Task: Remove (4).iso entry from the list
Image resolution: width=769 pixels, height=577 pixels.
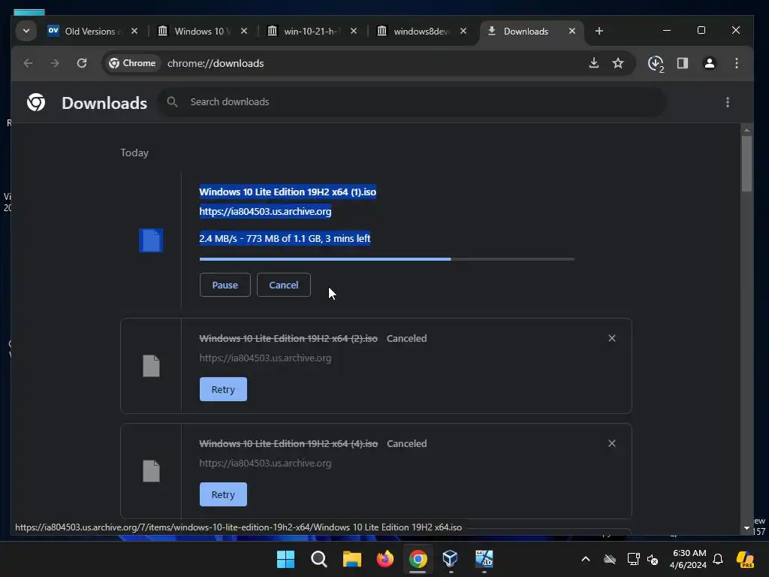Action: 611,443
